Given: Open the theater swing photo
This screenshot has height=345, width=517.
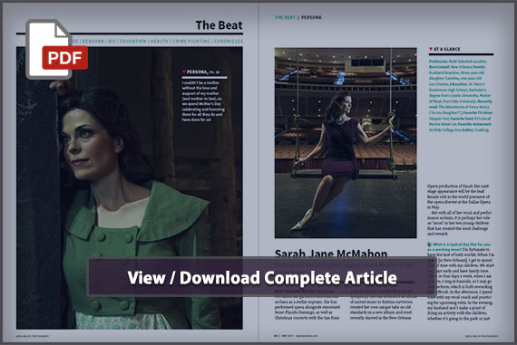Looking at the screenshot, I should (x=346, y=143).
